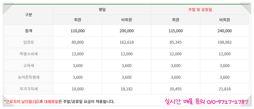The image size is (254, 109).
Task: Select the 85,345 weekend member fee cell
Action: pyautogui.click(x=176, y=42)
